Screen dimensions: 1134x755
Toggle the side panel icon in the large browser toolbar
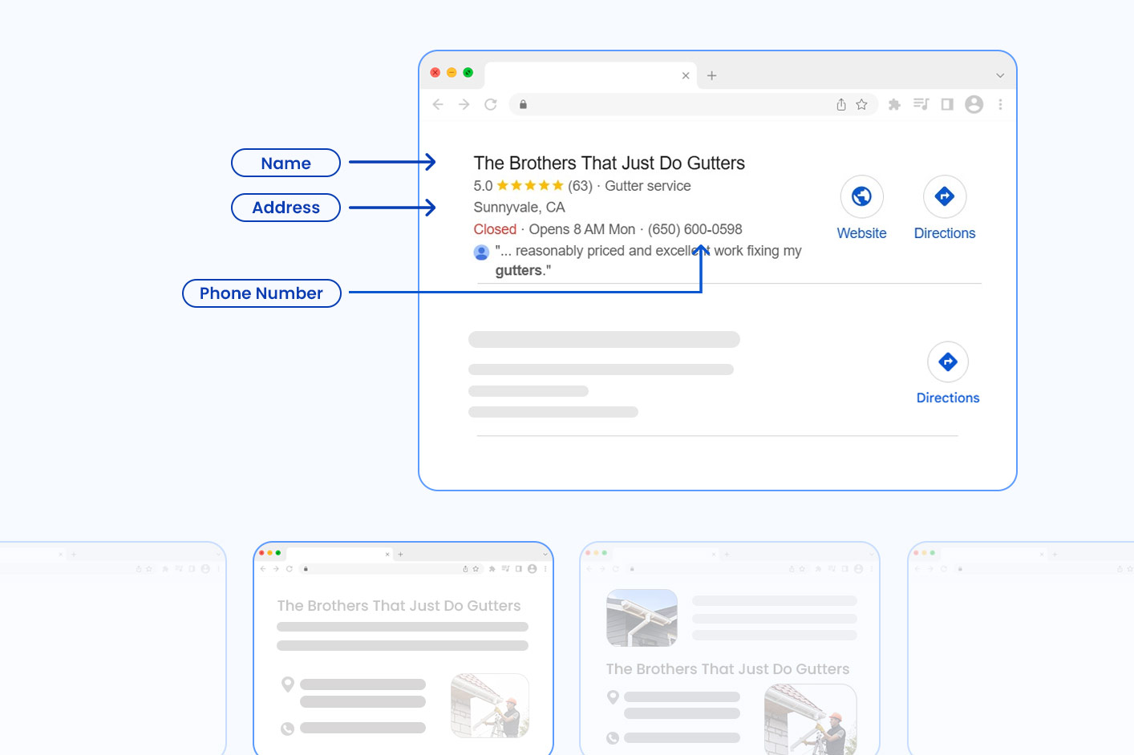click(947, 104)
